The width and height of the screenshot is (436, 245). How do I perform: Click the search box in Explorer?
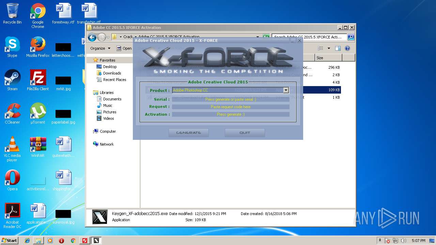(309, 37)
